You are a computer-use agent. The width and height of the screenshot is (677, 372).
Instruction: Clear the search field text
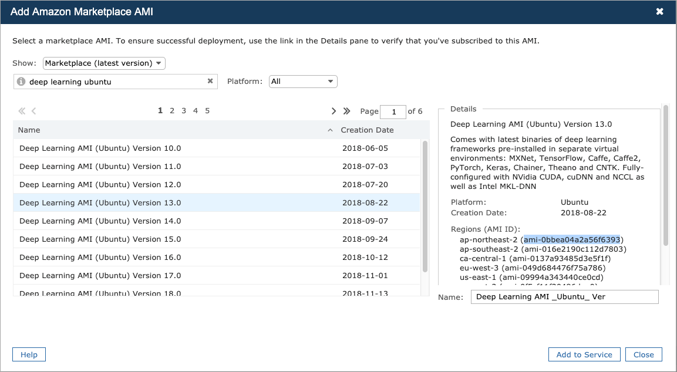pyautogui.click(x=210, y=81)
